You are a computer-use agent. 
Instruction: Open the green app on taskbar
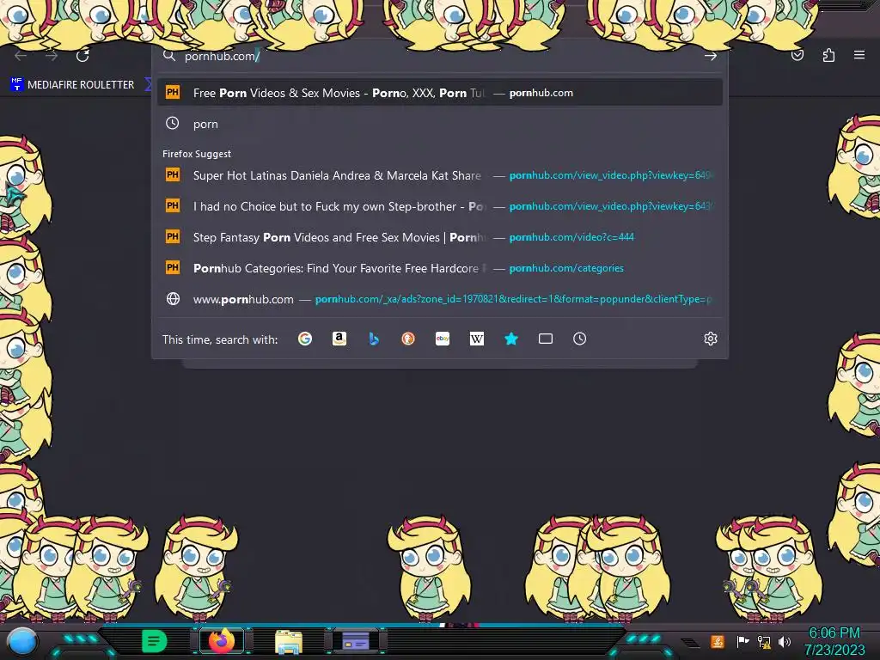coord(155,641)
